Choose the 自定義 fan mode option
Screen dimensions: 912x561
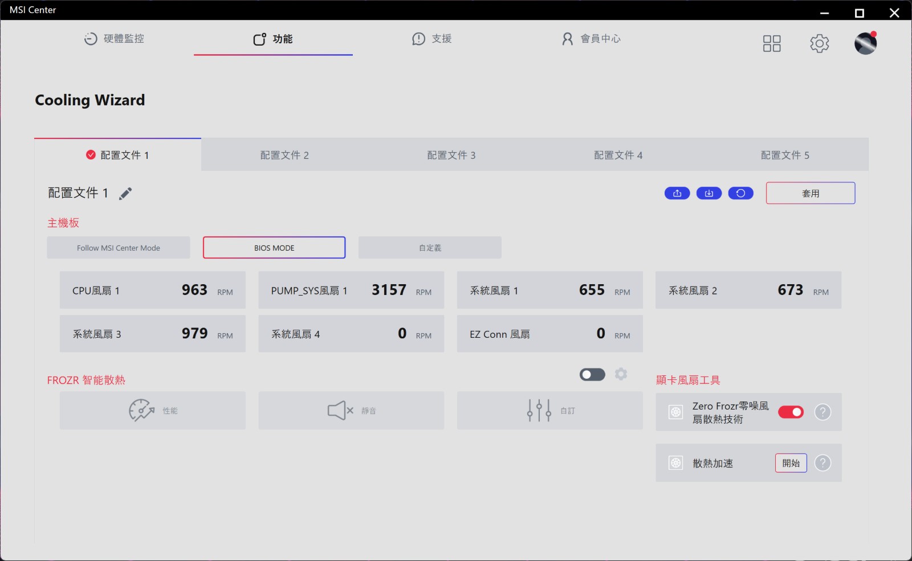pyautogui.click(x=430, y=248)
